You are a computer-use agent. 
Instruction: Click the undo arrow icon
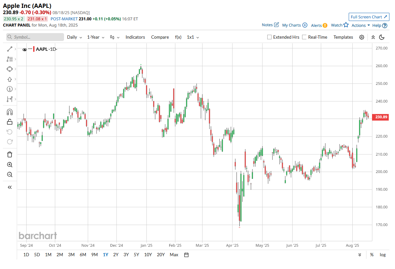click(x=10, y=132)
